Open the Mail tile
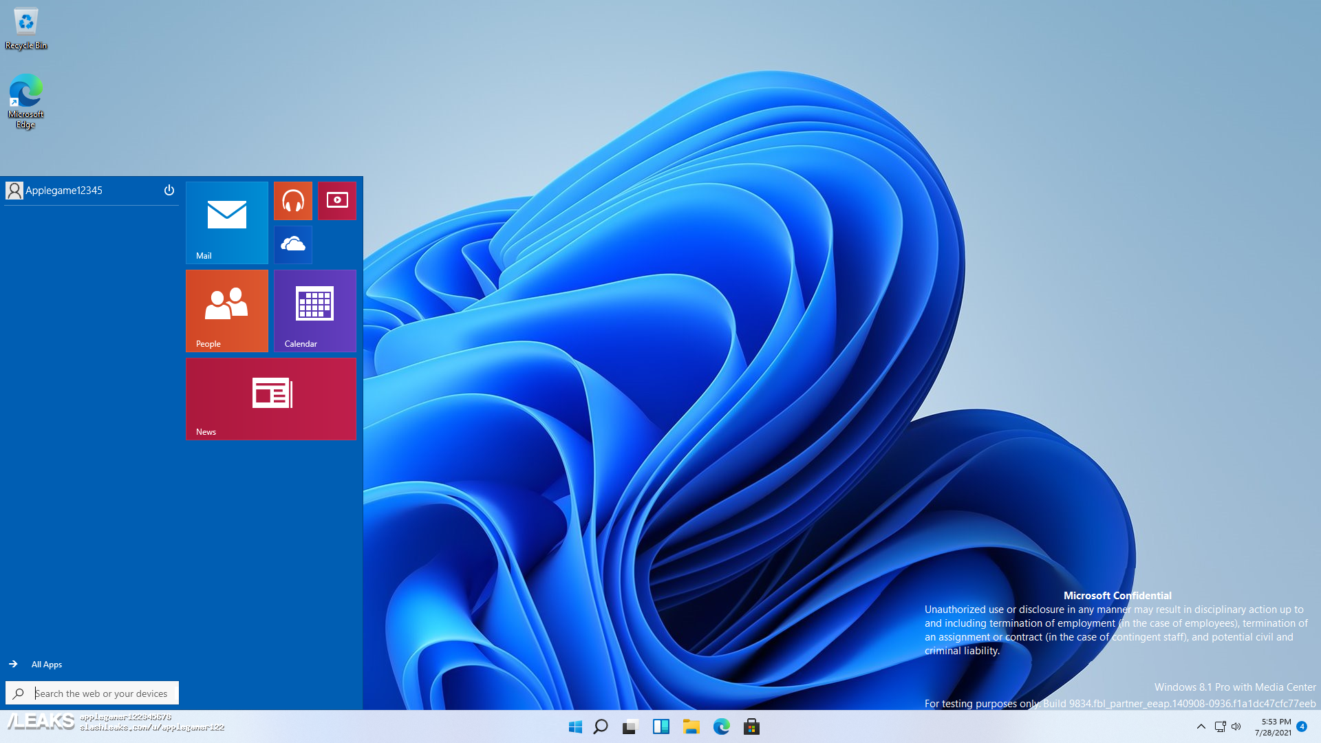1321x743 pixels. tap(226, 222)
